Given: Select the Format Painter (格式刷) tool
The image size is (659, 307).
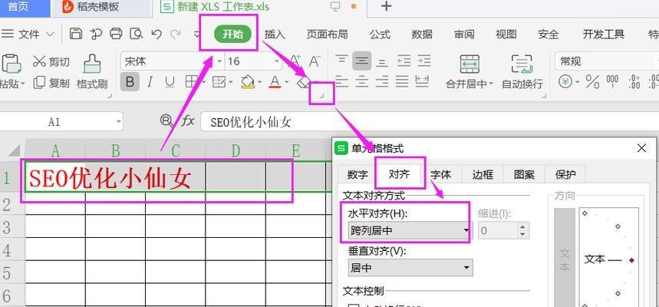Looking at the screenshot, I should click(x=92, y=72).
